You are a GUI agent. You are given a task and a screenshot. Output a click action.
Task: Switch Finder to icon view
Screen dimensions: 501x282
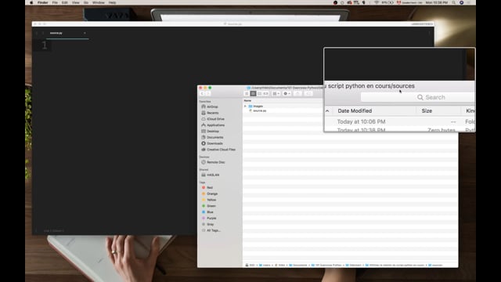247,93
